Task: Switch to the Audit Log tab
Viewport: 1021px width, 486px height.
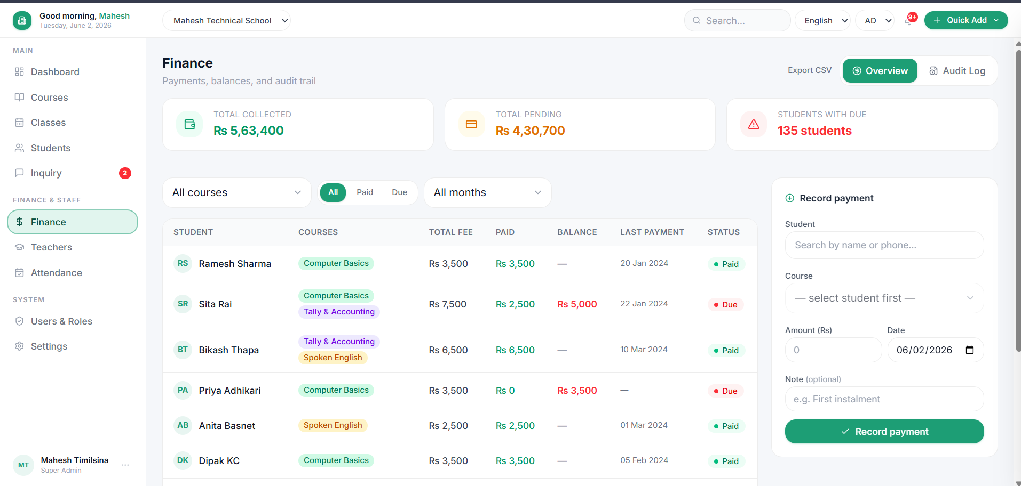Action: (x=957, y=71)
